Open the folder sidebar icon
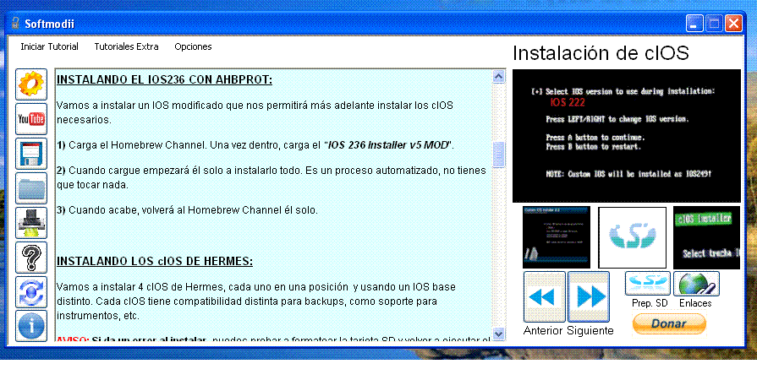Image resolution: width=757 pixels, height=380 pixels. point(31,188)
